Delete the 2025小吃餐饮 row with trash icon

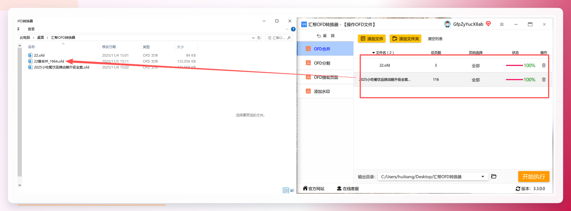(544, 80)
